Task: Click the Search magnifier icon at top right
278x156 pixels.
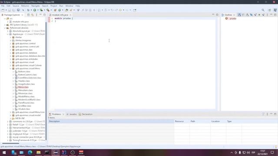Action: (x=263, y=10)
